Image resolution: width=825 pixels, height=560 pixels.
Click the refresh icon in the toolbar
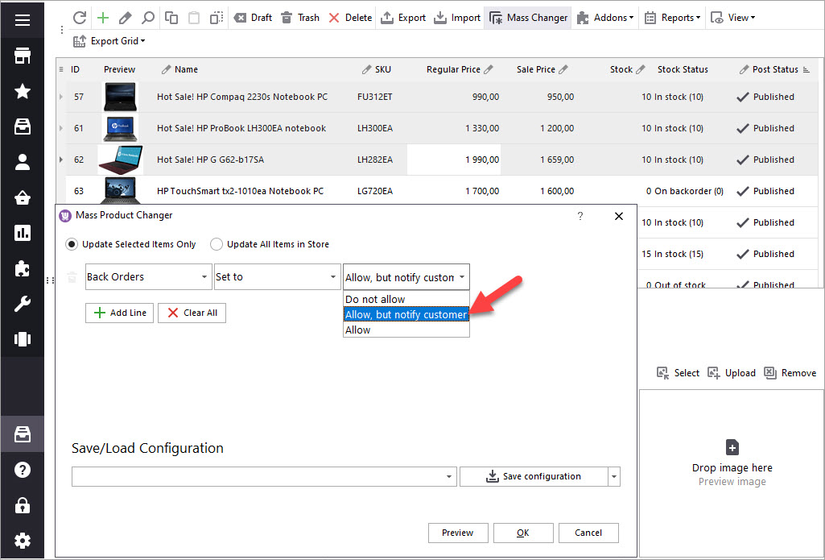tap(79, 18)
